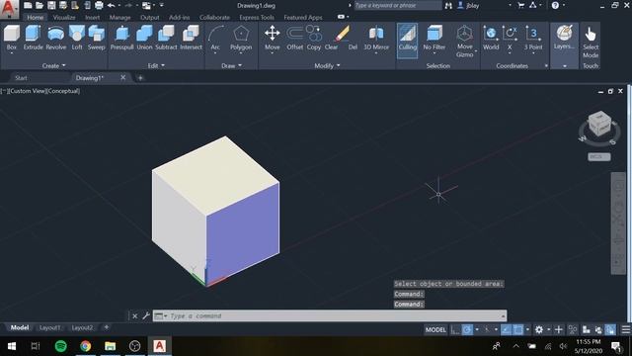Switch to the Visualize ribbon tab
Viewport: 632px width, 356px height.
[x=64, y=18]
